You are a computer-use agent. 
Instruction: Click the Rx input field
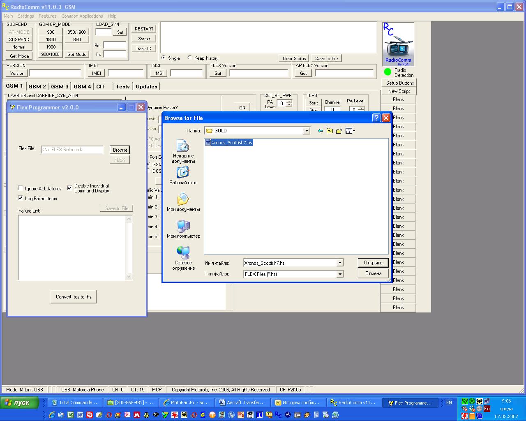pos(115,45)
